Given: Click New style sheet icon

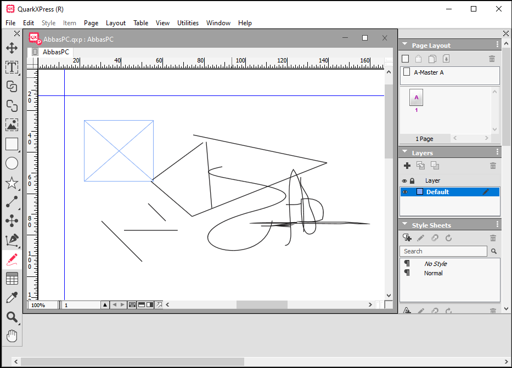Looking at the screenshot, I should (x=407, y=238).
